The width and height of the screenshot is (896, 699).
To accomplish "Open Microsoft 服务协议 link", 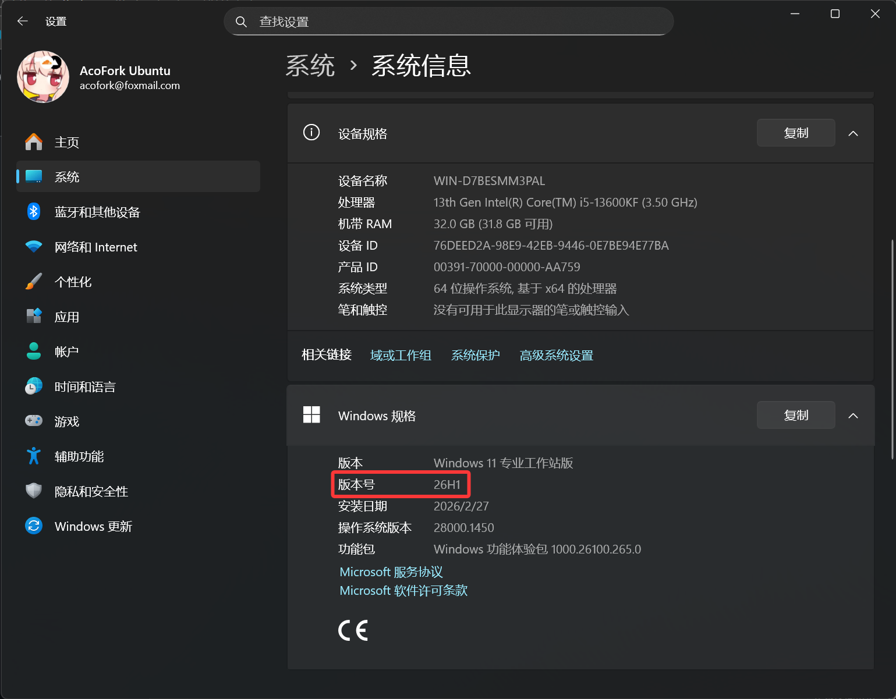I will (x=391, y=572).
